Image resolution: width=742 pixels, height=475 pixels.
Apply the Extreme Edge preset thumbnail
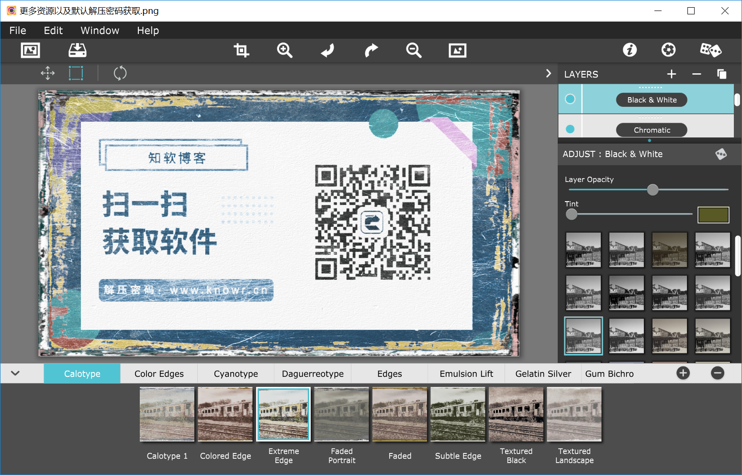click(283, 414)
